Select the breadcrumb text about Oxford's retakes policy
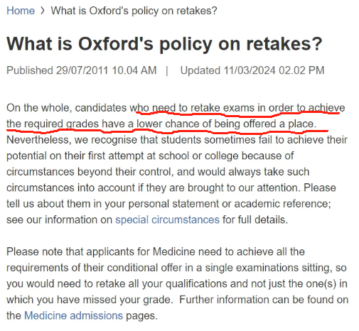This screenshot has width=359, height=331. pos(134,11)
